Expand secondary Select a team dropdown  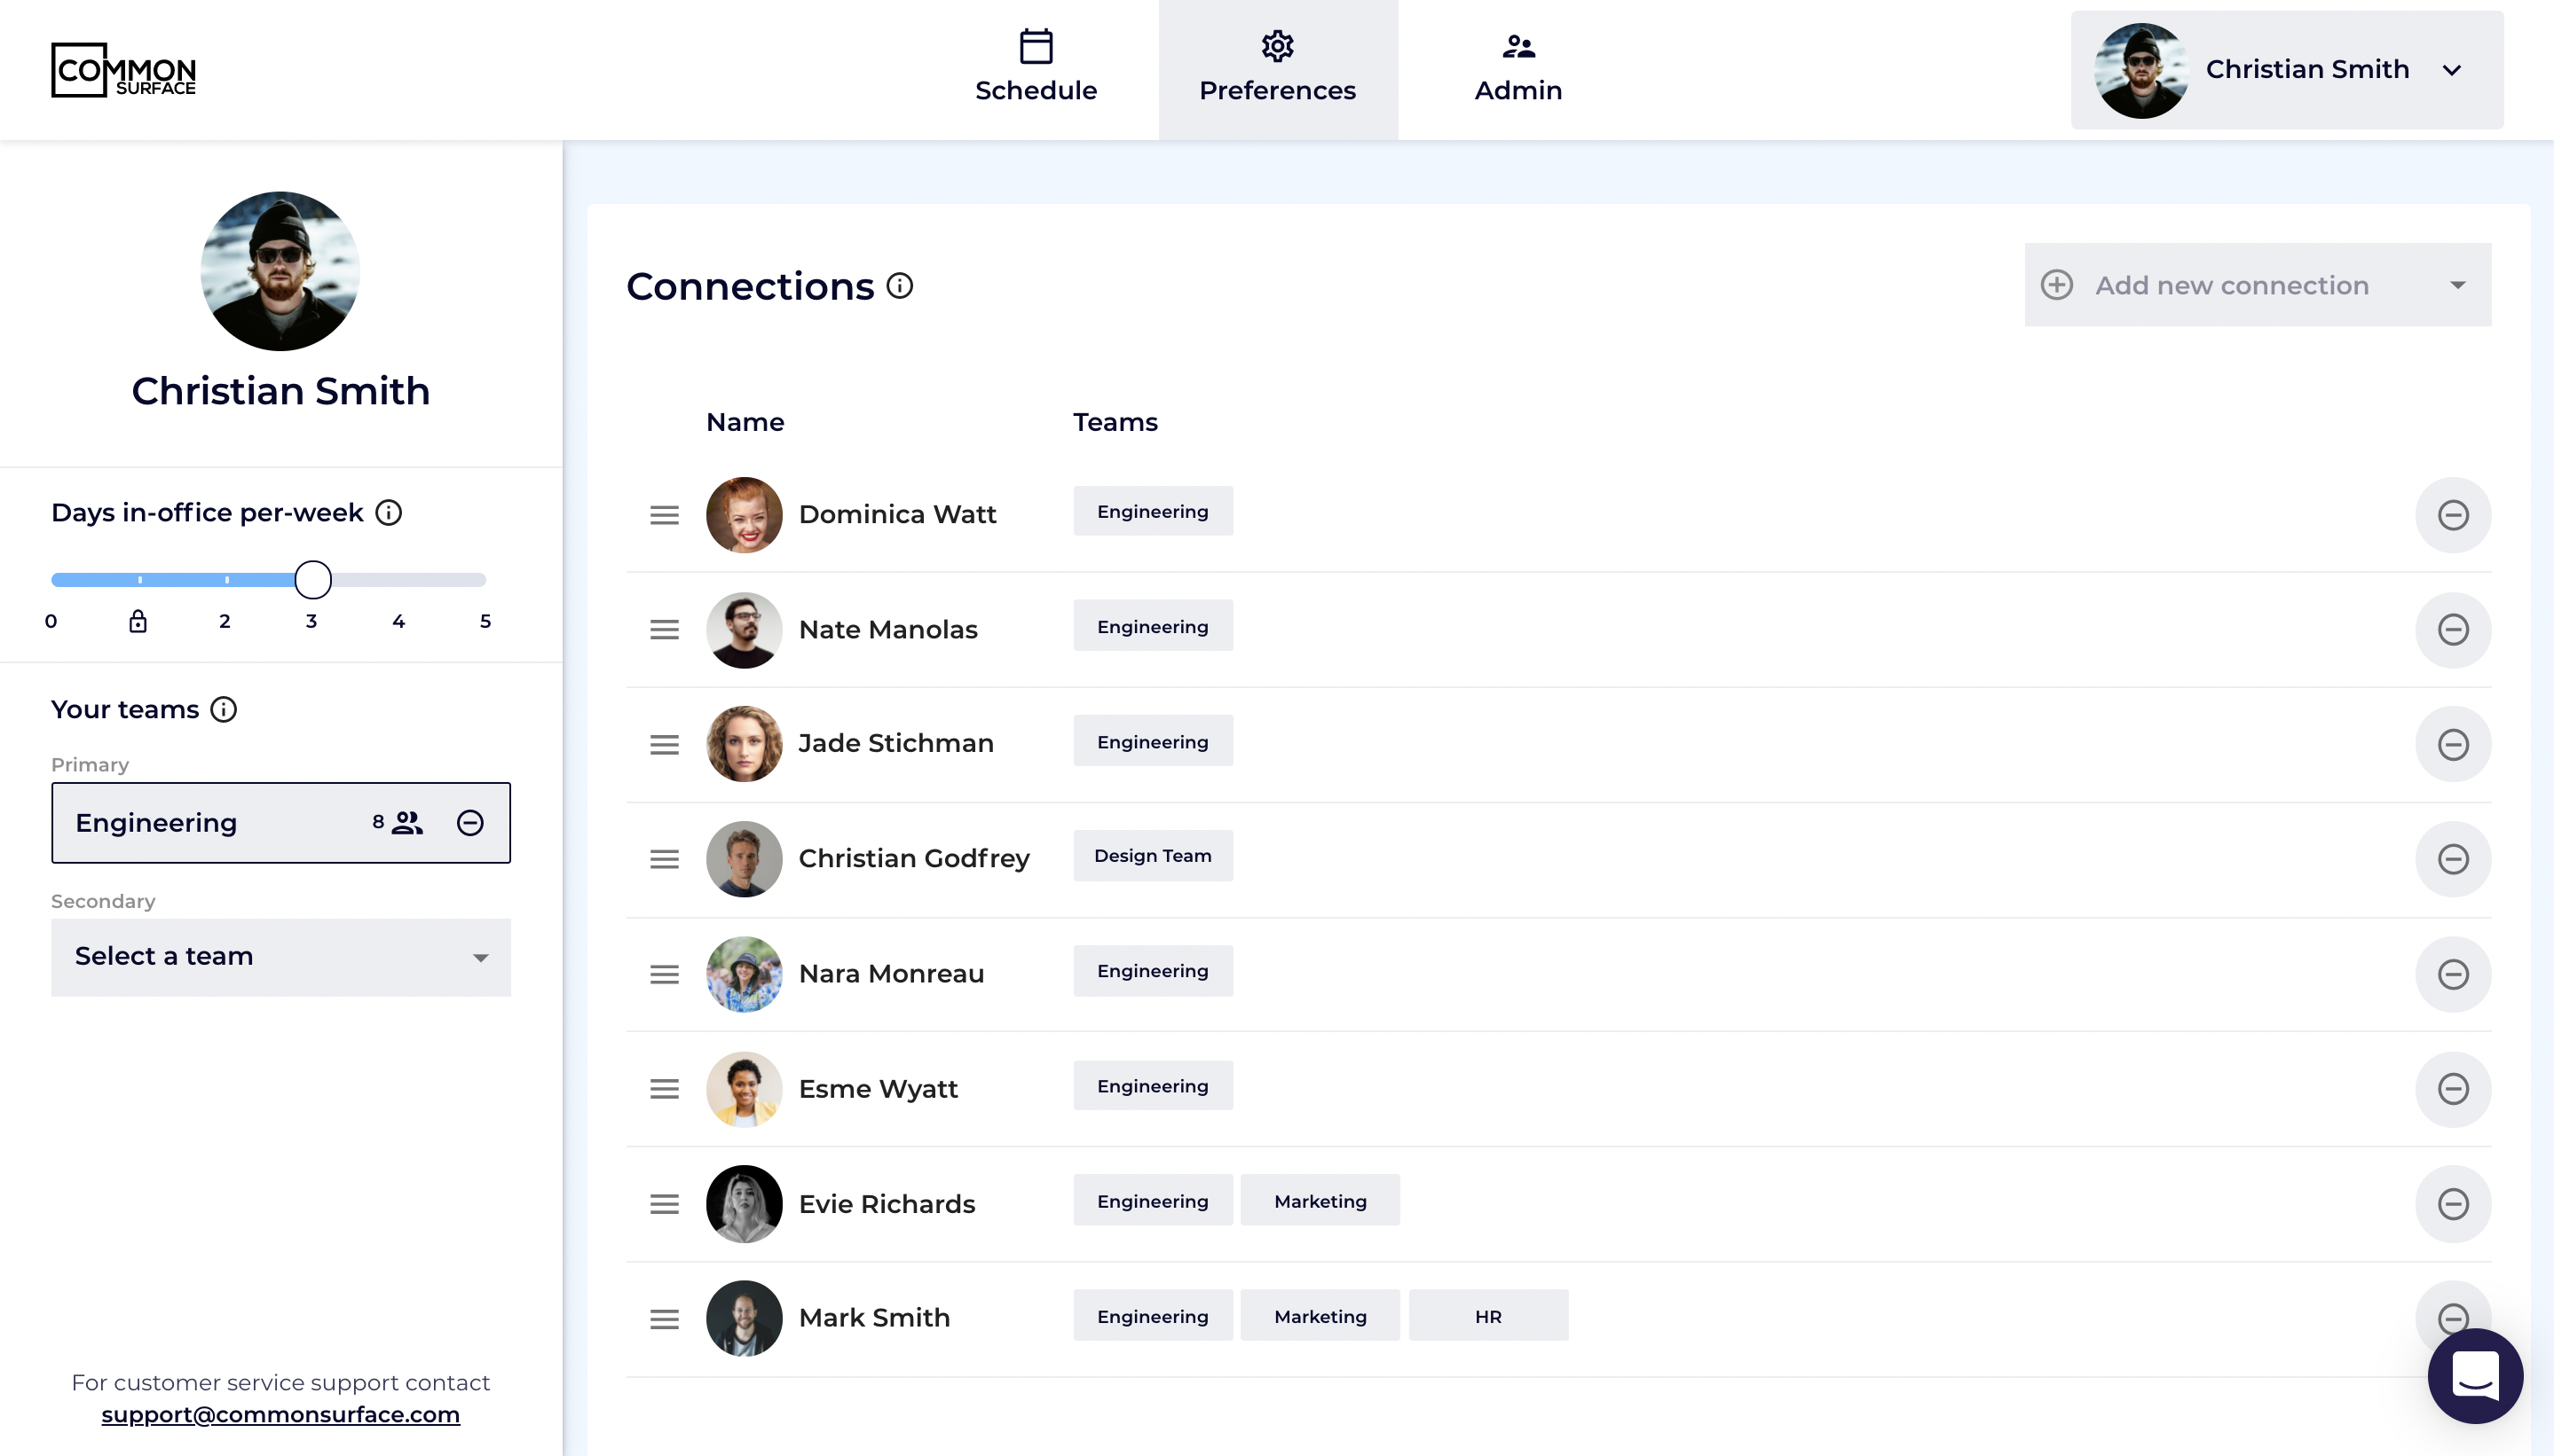click(281, 957)
